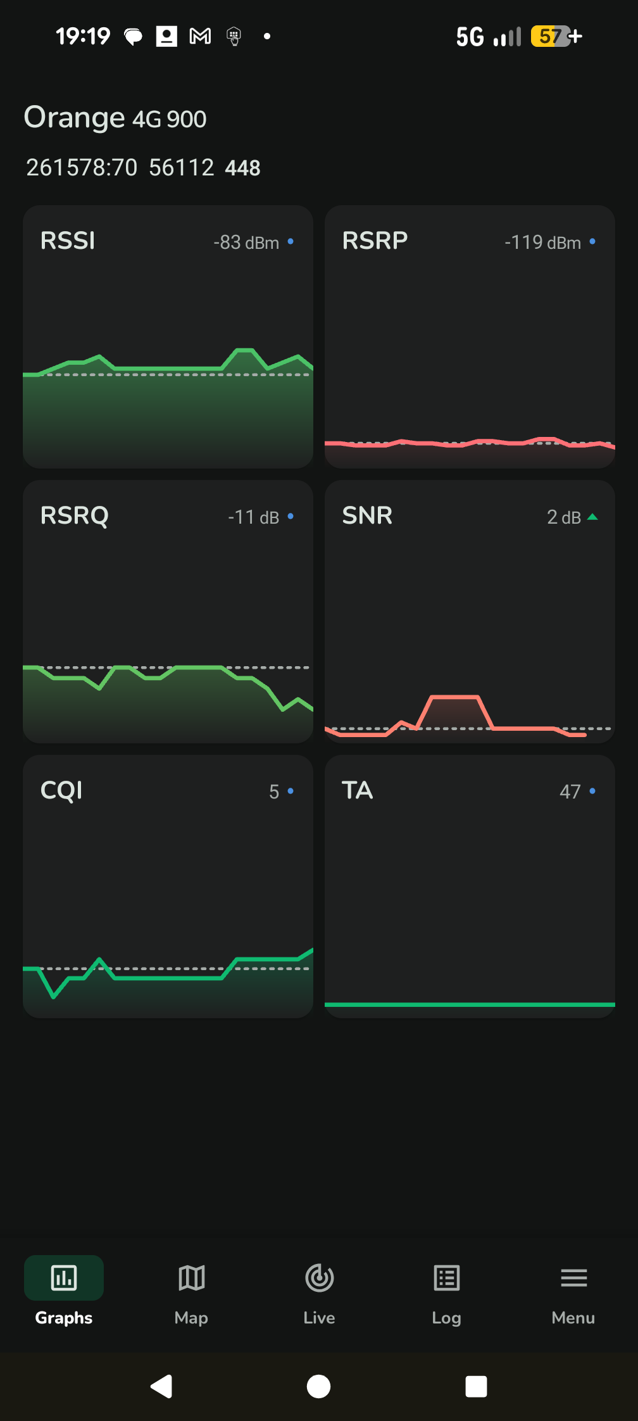Viewport: 638px width, 1421px height.
Task: Open the hamburger Menu icon
Action: point(573,1278)
